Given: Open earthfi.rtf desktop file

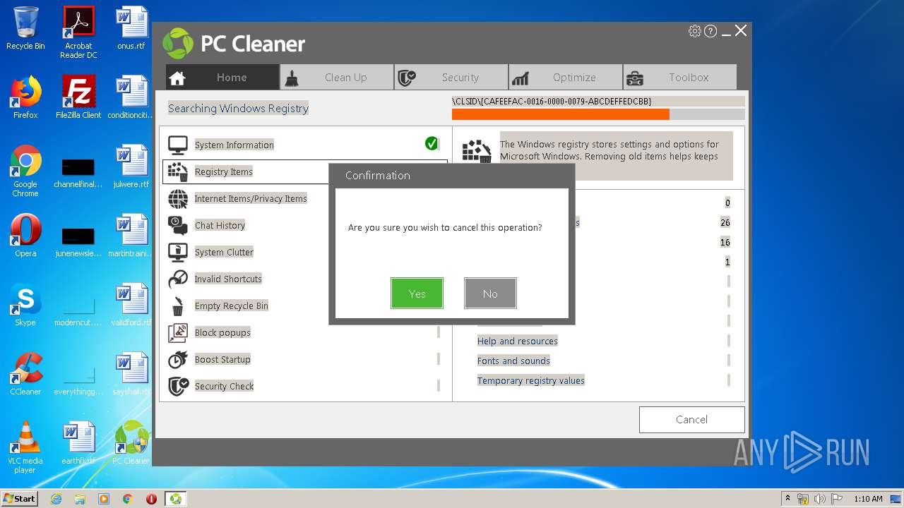Looking at the screenshot, I should (78, 443).
